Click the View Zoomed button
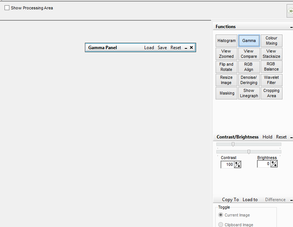Image resolution: width=293 pixels, height=227 pixels. [x=227, y=54]
